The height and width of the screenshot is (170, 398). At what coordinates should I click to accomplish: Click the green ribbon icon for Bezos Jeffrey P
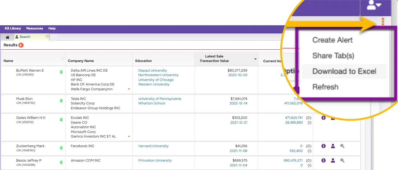(x=61, y=162)
